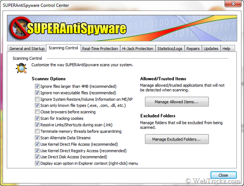Click the Scanning Control bug magnifier icon
Image resolution: width=244 pixels, height=186 pixels.
click(21, 68)
